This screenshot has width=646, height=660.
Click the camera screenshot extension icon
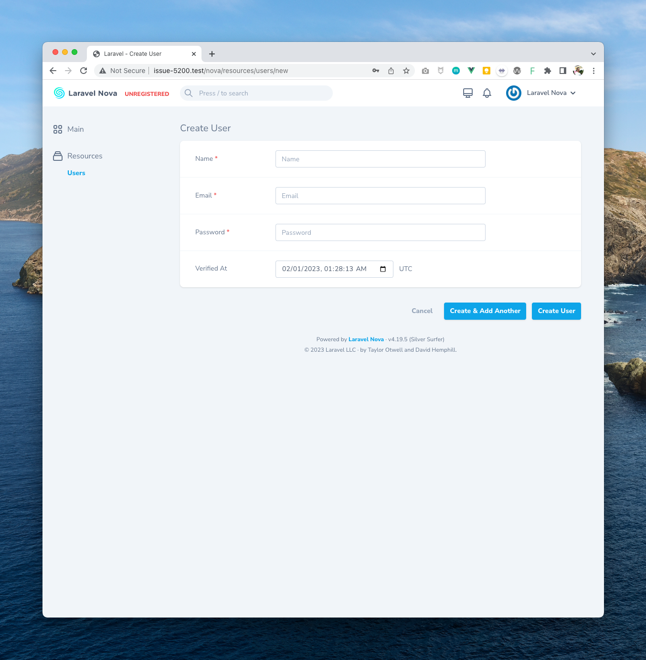click(x=425, y=70)
